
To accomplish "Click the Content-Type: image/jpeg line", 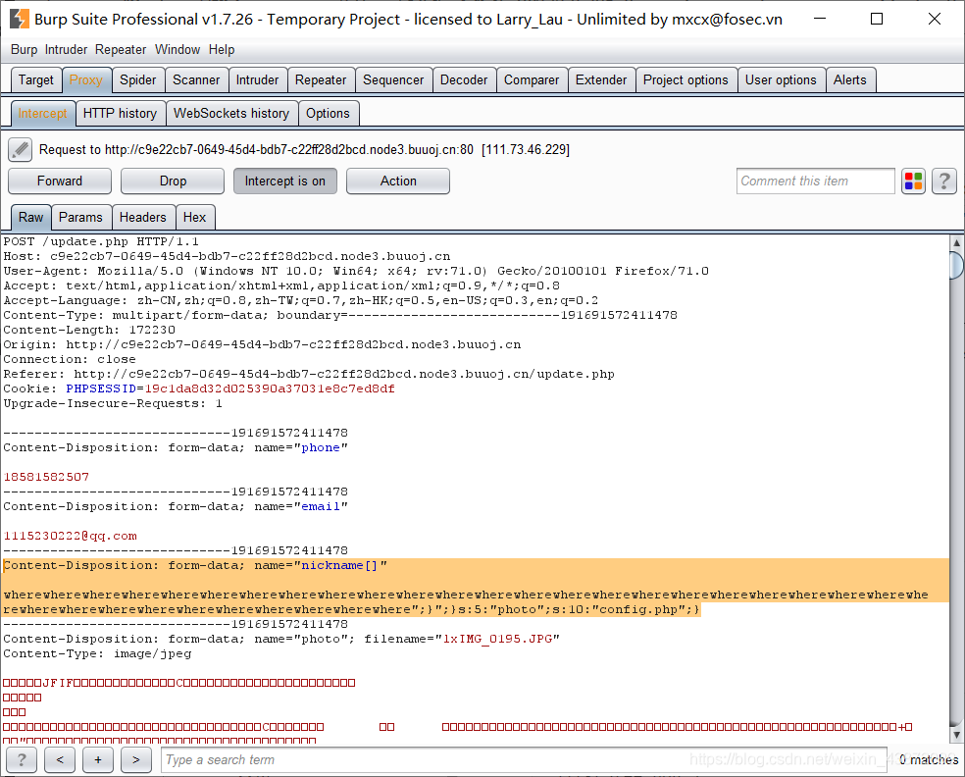I will [x=97, y=653].
